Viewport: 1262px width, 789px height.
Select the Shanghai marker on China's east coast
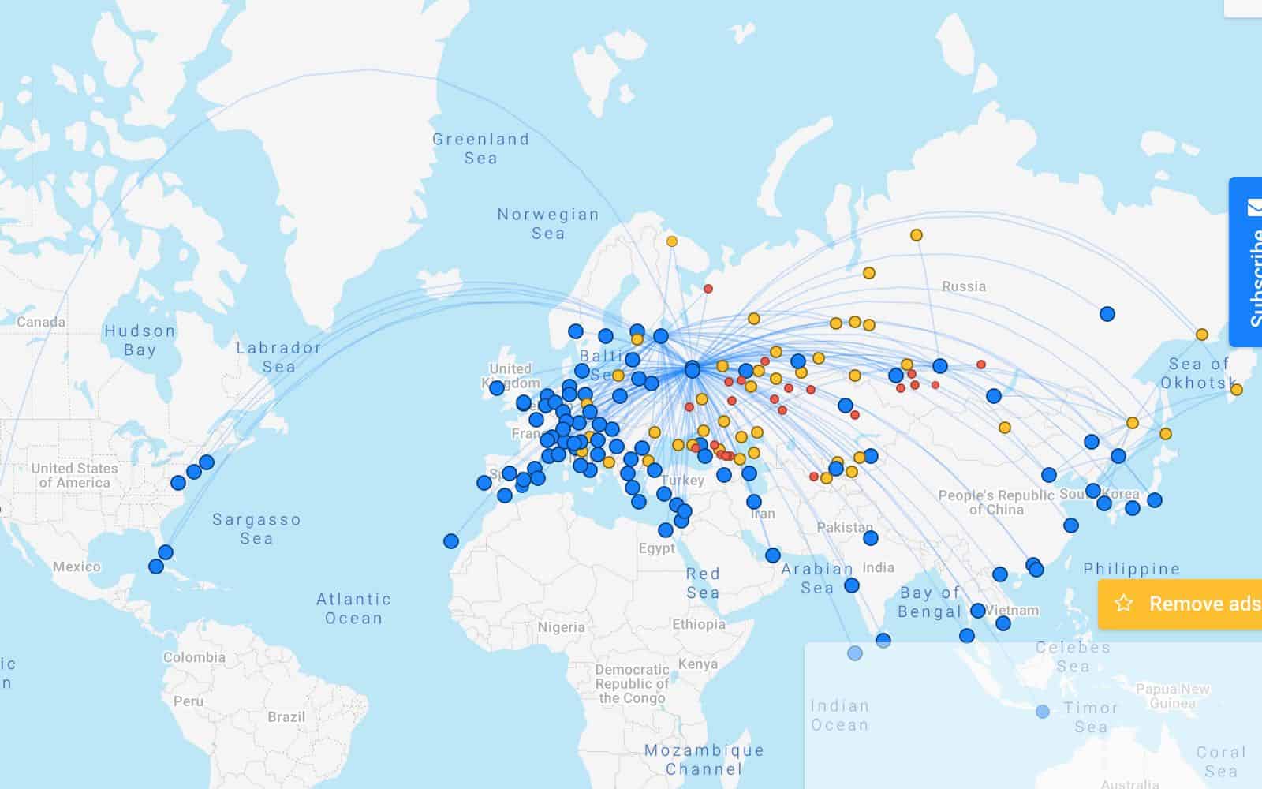[1071, 525]
